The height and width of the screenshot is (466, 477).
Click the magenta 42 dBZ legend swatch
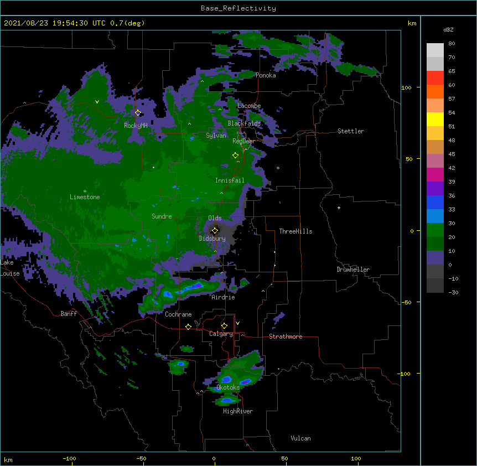tap(435, 174)
